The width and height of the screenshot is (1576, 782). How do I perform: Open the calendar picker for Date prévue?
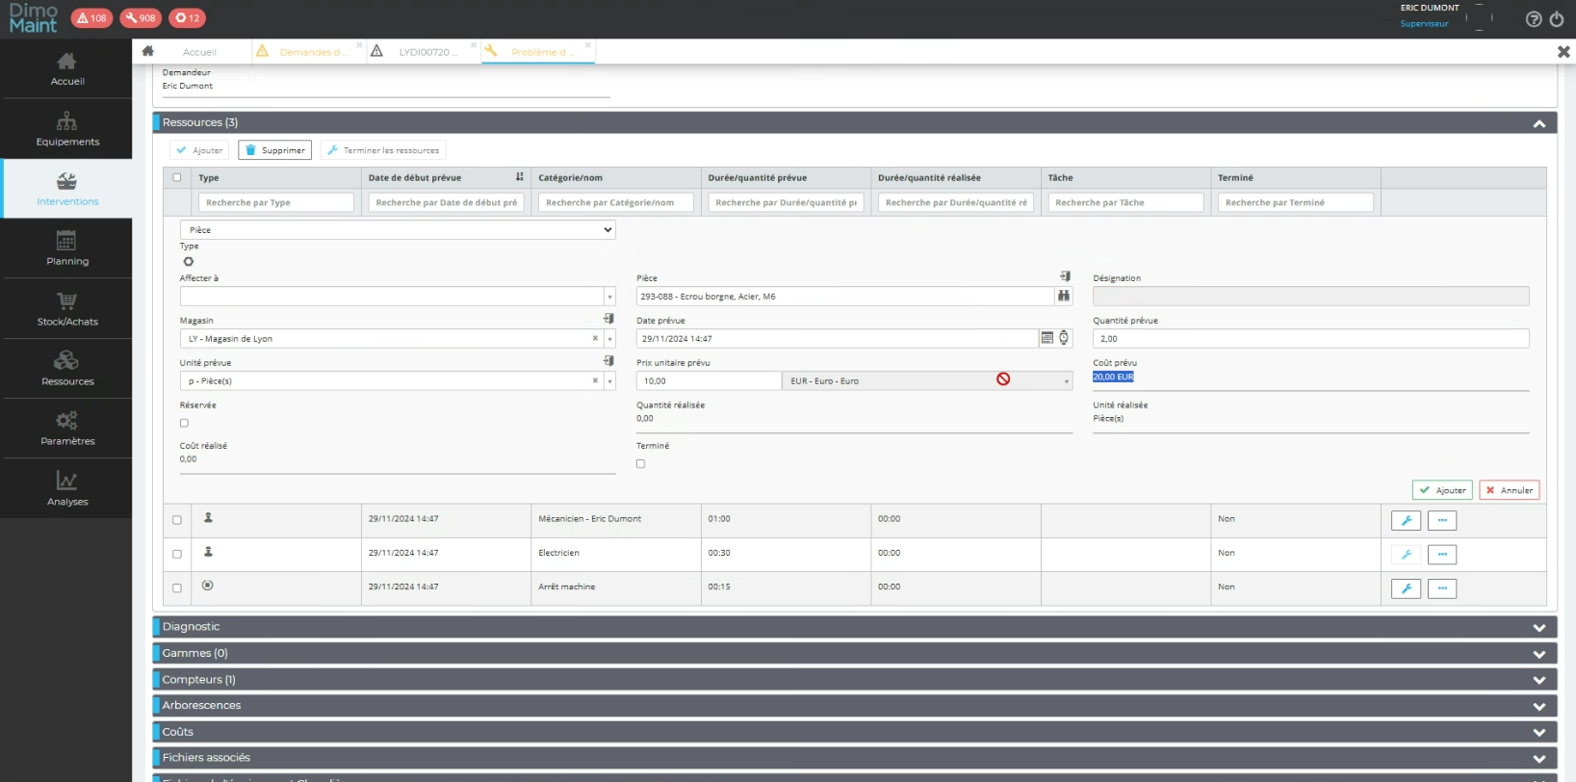(x=1046, y=338)
